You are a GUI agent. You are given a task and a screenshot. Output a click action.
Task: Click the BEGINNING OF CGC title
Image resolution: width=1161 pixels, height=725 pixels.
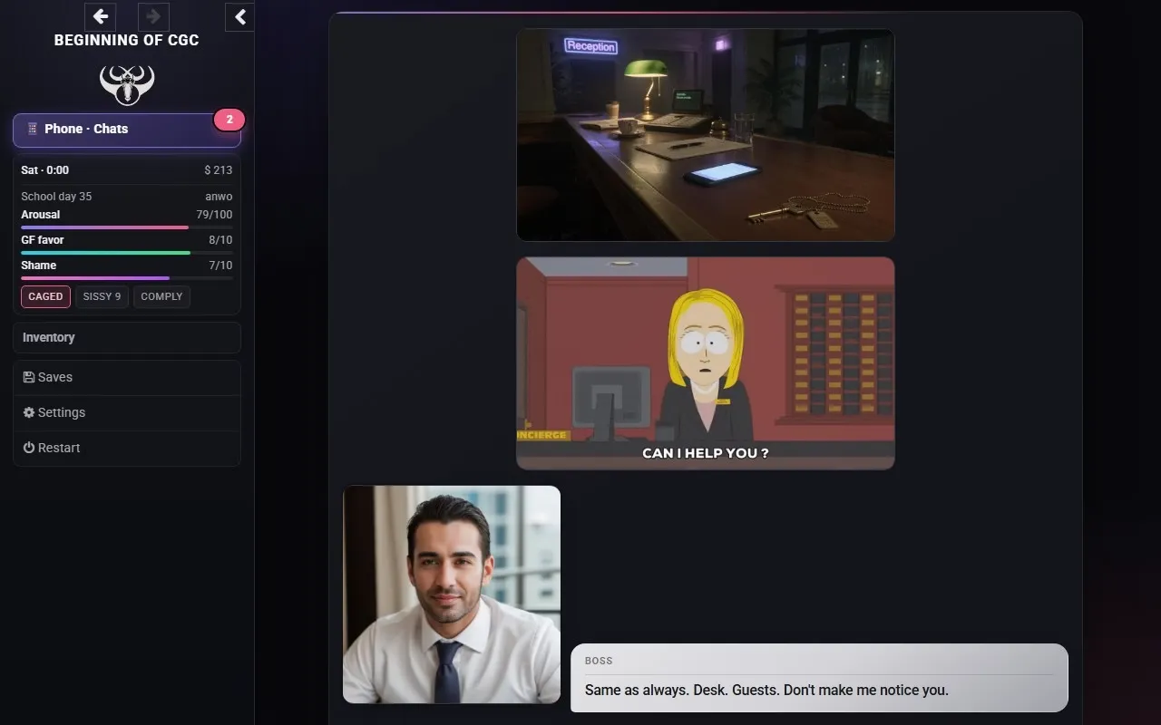[x=126, y=40]
